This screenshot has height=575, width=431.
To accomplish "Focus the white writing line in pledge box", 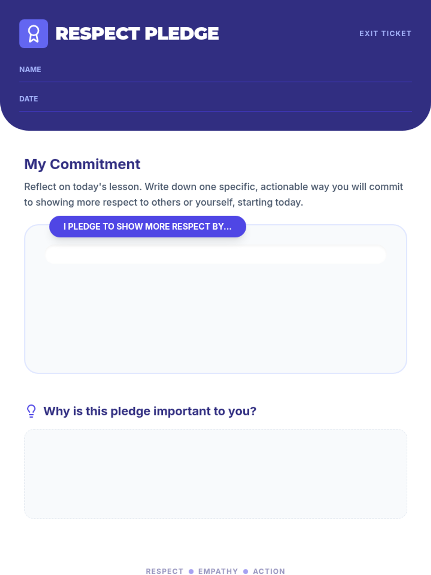I will point(215,255).
